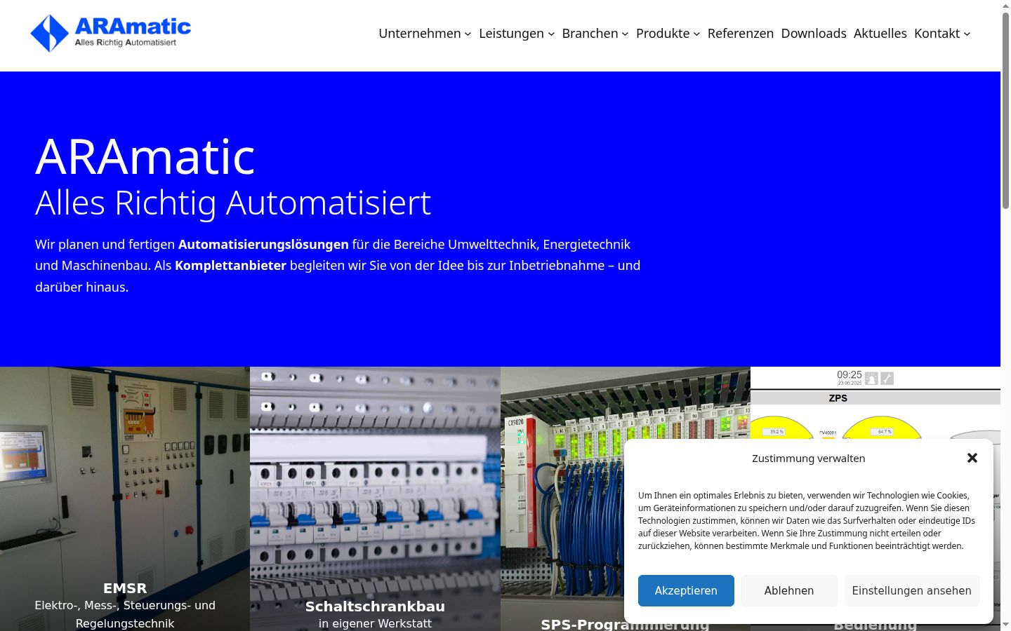The width and height of the screenshot is (1011, 631).
Task: Click the 09:25 time in the visualization tile
Action: tap(850, 375)
